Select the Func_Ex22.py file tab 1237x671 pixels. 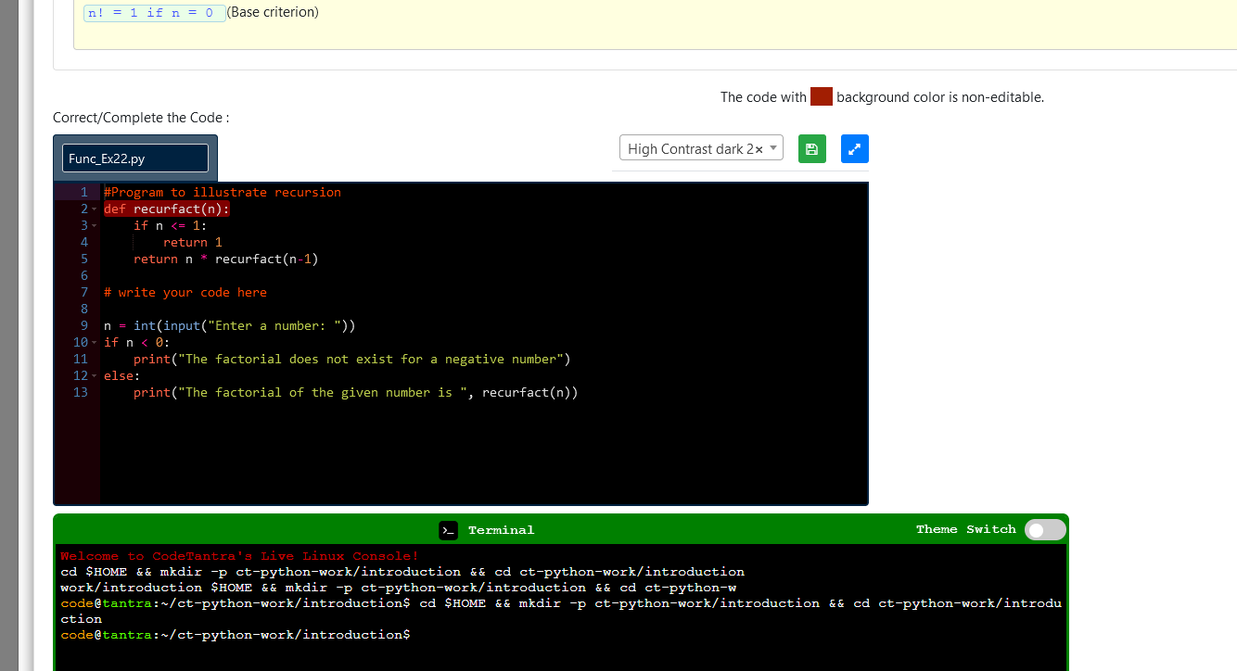click(135, 158)
